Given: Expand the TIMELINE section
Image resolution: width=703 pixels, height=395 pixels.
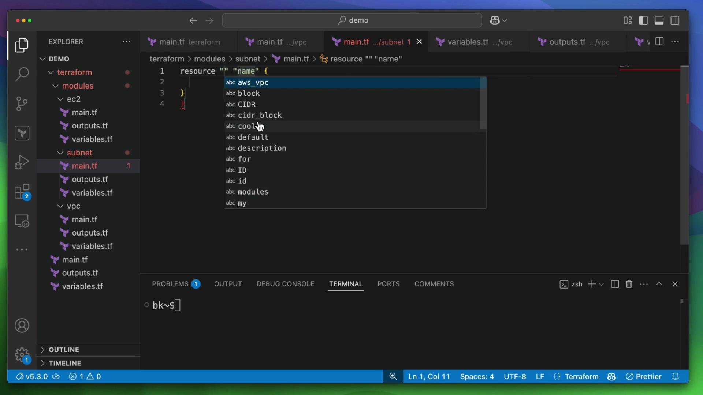Looking at the screenshot, I should pos(89,363).
